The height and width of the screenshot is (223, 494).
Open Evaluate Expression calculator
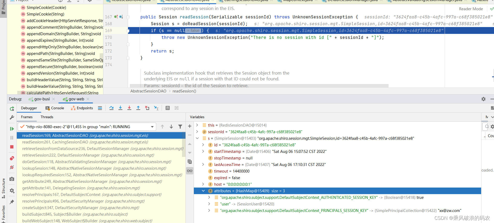tap(168, 108)
